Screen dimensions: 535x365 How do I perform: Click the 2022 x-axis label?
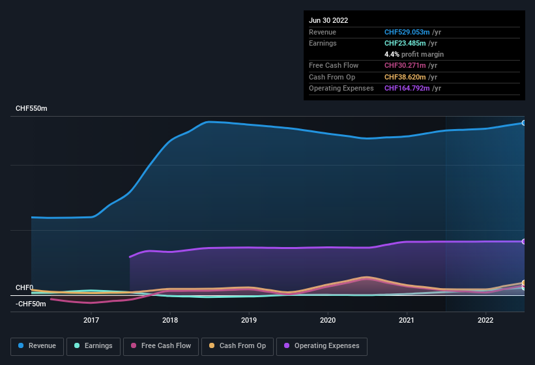point(485,320)
